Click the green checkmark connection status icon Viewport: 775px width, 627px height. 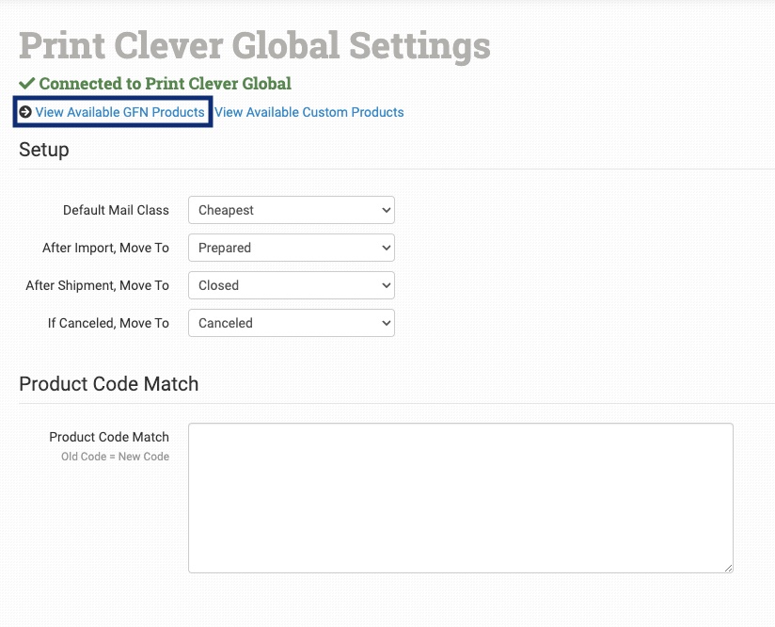(27, 84)
